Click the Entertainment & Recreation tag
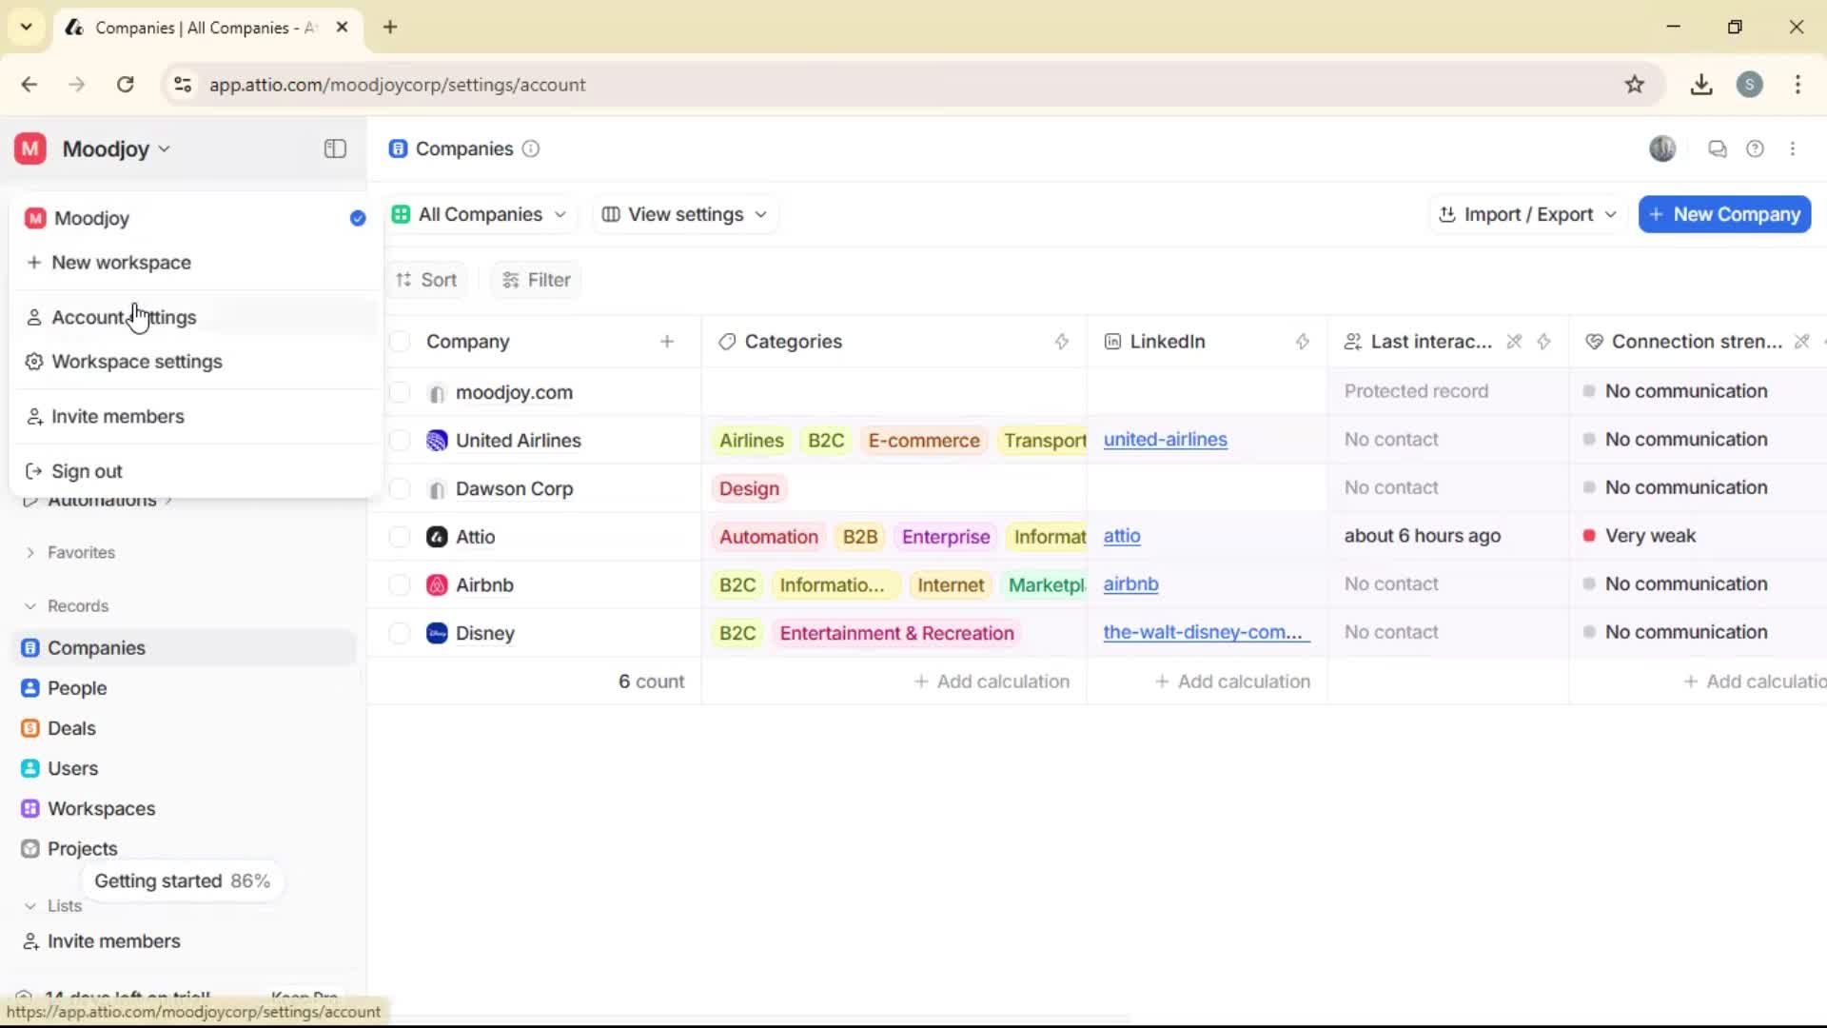The width and height of the screenshot is (1827, 1028). click(896, 634)
